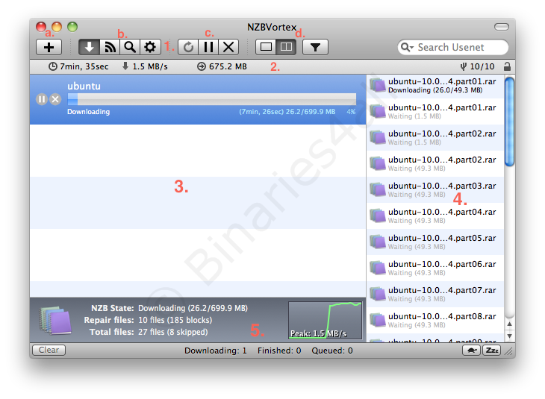Image resolution: width=545 pixels, height=399 pixels.
Task: Click the ubuntu download progress bar
Action: pyautogui.click(x=212, y=99)
